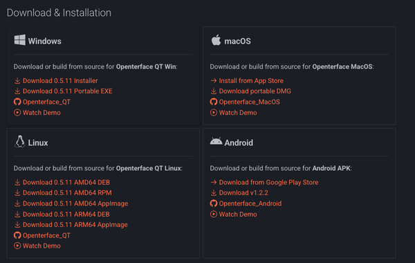Click GitHub icon beside Openterface_MacOS
The image size is (415, 263).
214,102
